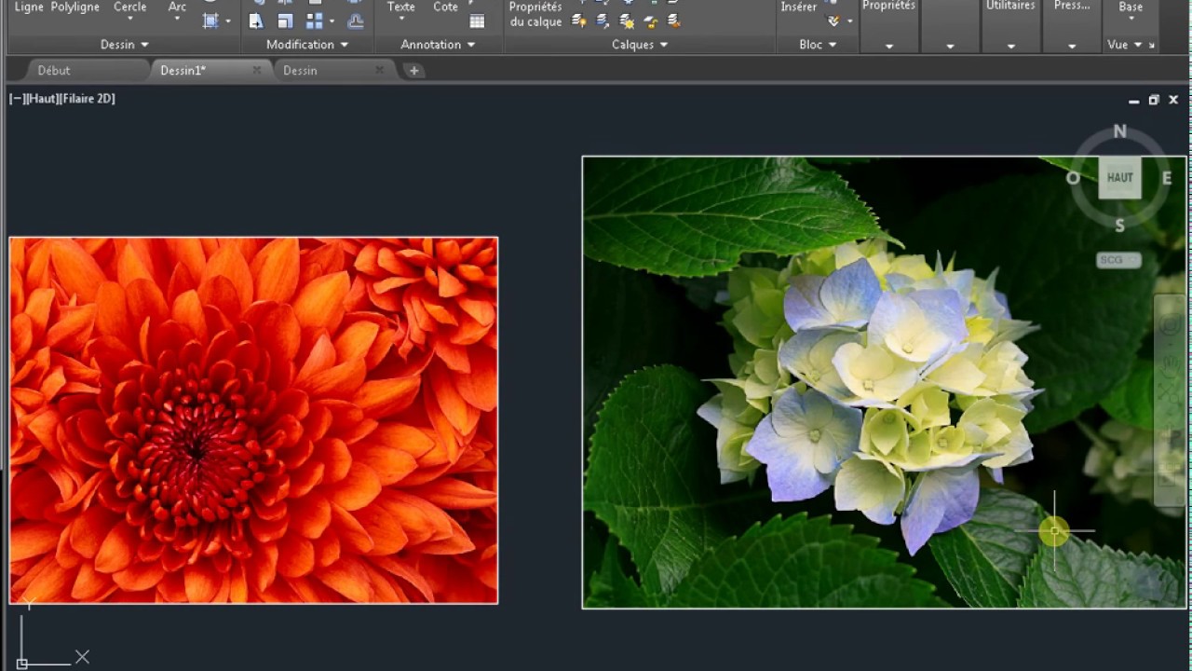
Task: Click the steering wheel icon on navigation bar
Action: pyautogui.click(x=1170, y=324)
